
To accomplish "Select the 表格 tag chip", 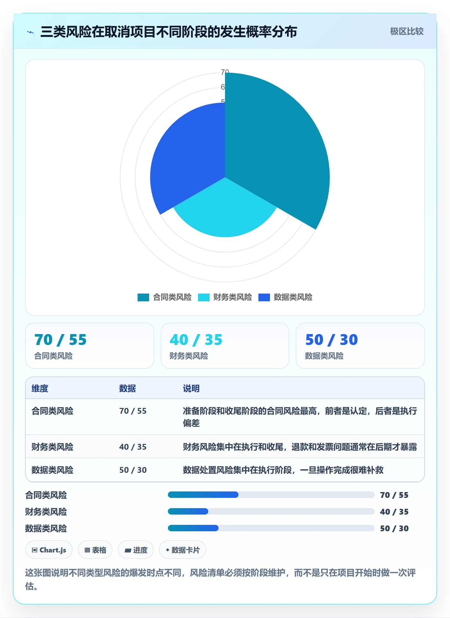I will coord(95,550).
